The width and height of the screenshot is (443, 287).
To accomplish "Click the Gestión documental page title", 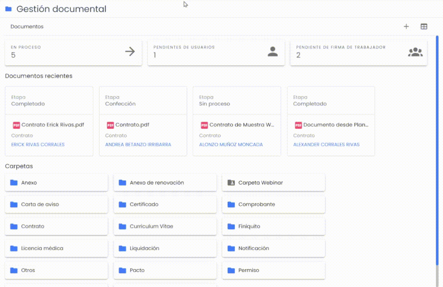I will tap(61, 9).
